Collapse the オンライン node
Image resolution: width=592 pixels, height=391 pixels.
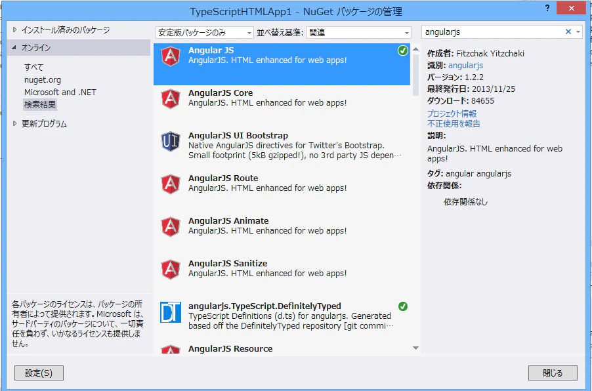tap(14, 47)
